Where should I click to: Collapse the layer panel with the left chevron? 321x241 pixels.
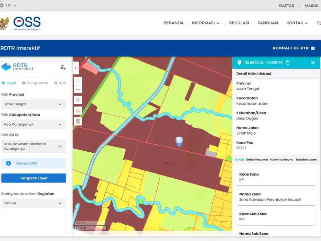coord(76,68)
